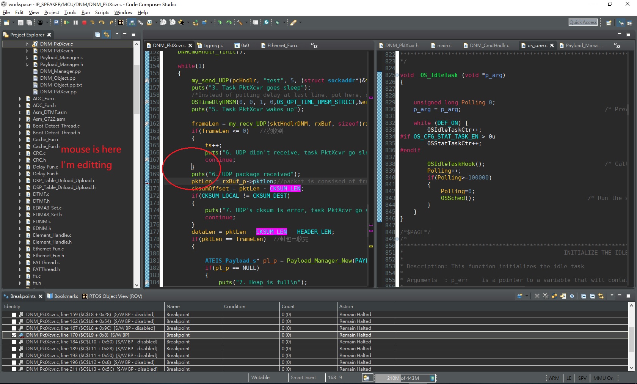
Task: Open the Scripts menu
Action: pos(102,13)
